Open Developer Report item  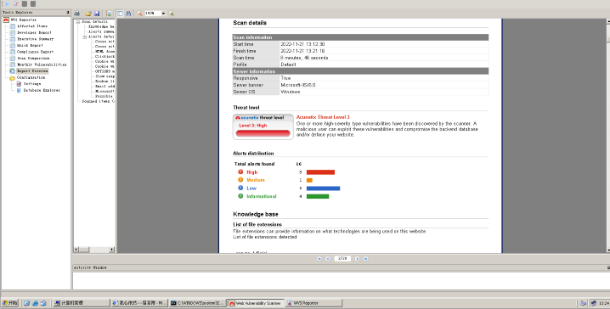point(34,32)
